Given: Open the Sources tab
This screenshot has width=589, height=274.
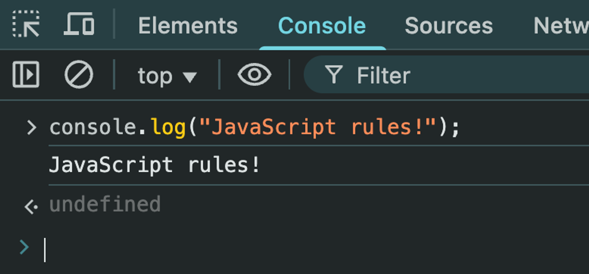Looking at the screenshot, I should [x=449, y=26].
